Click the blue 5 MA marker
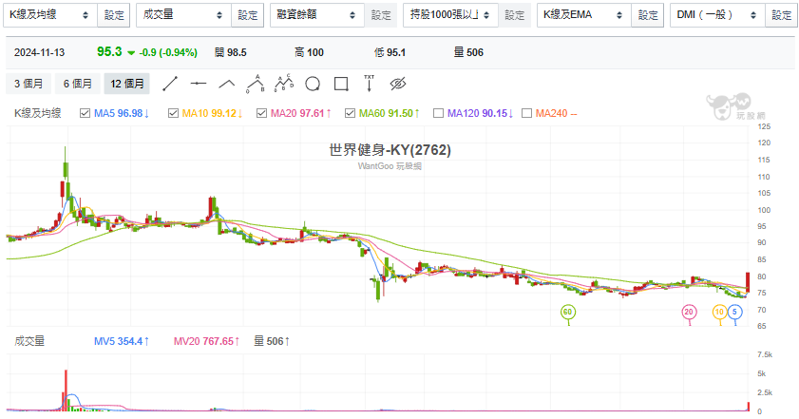The height and width of the screenshot is (419, 799). 734,312
